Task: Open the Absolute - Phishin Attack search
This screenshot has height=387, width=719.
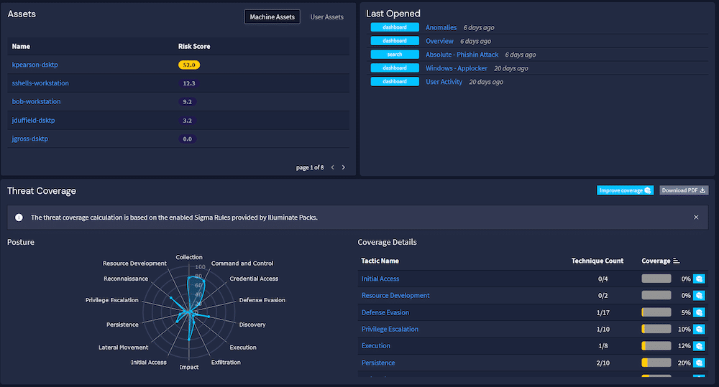Action: pyautogui.click(x=462, y=55)
